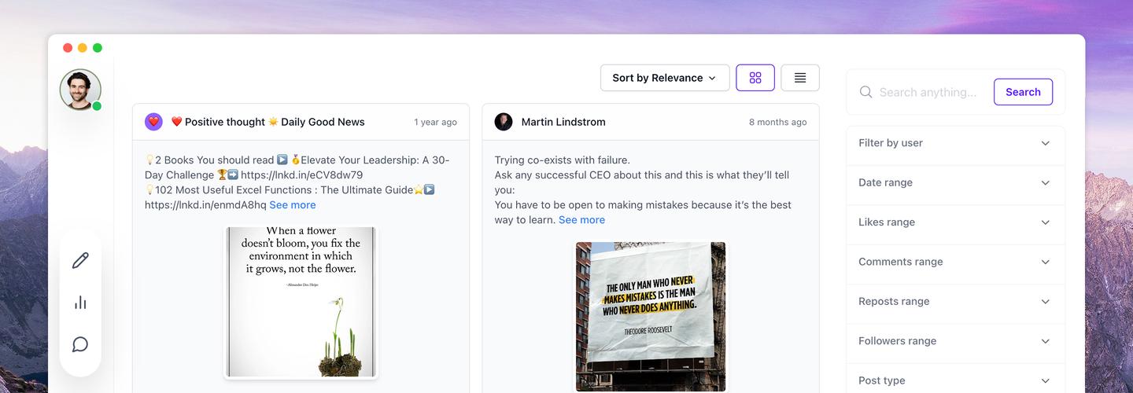Click the magnifying glass search icon
1133x393 pixels.
pyautogui.click(x=865, y=92)
